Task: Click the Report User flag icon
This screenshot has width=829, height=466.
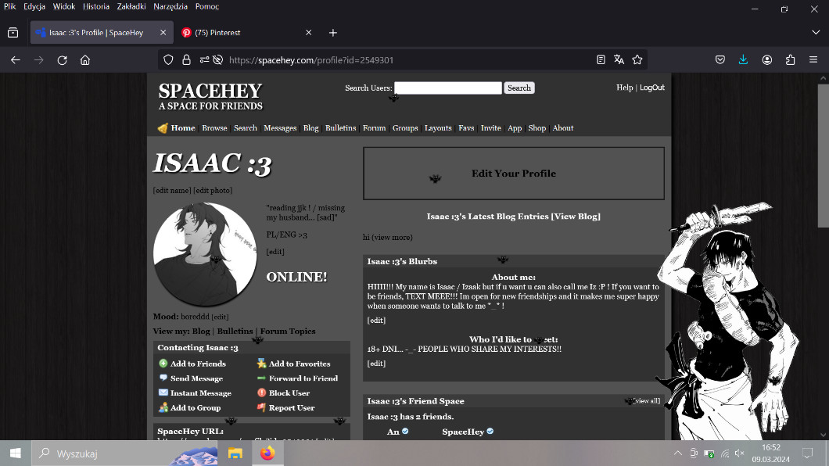Action: (262, 407)
